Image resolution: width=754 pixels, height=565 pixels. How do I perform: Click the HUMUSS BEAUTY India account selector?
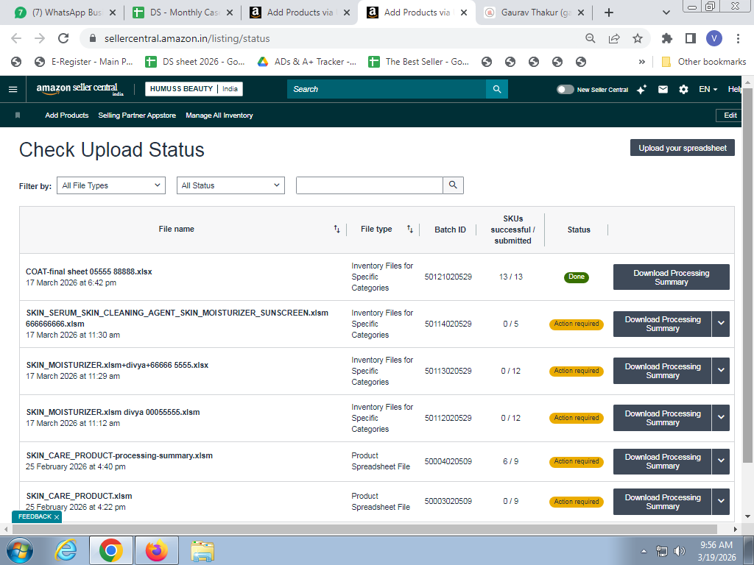pyautogui.click(x=194, y=89)
